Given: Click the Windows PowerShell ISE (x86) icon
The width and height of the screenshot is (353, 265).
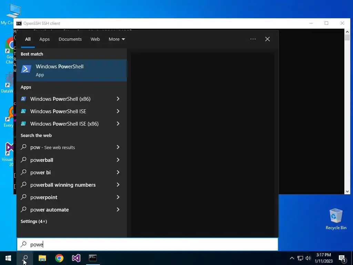Looking at the screenshot, I should [x=23, y=124].
